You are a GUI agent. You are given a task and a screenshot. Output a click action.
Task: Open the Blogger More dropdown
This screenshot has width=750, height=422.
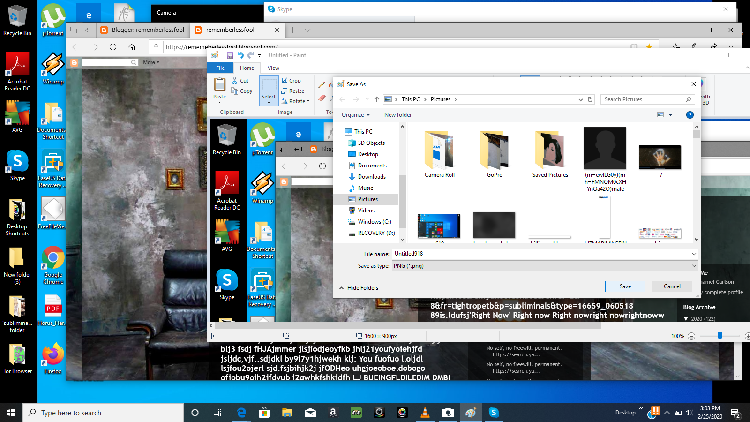click(x=151, y=62)
